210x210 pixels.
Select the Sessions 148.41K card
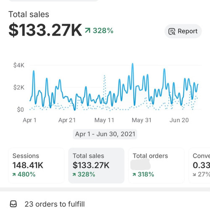click(36, 165)
